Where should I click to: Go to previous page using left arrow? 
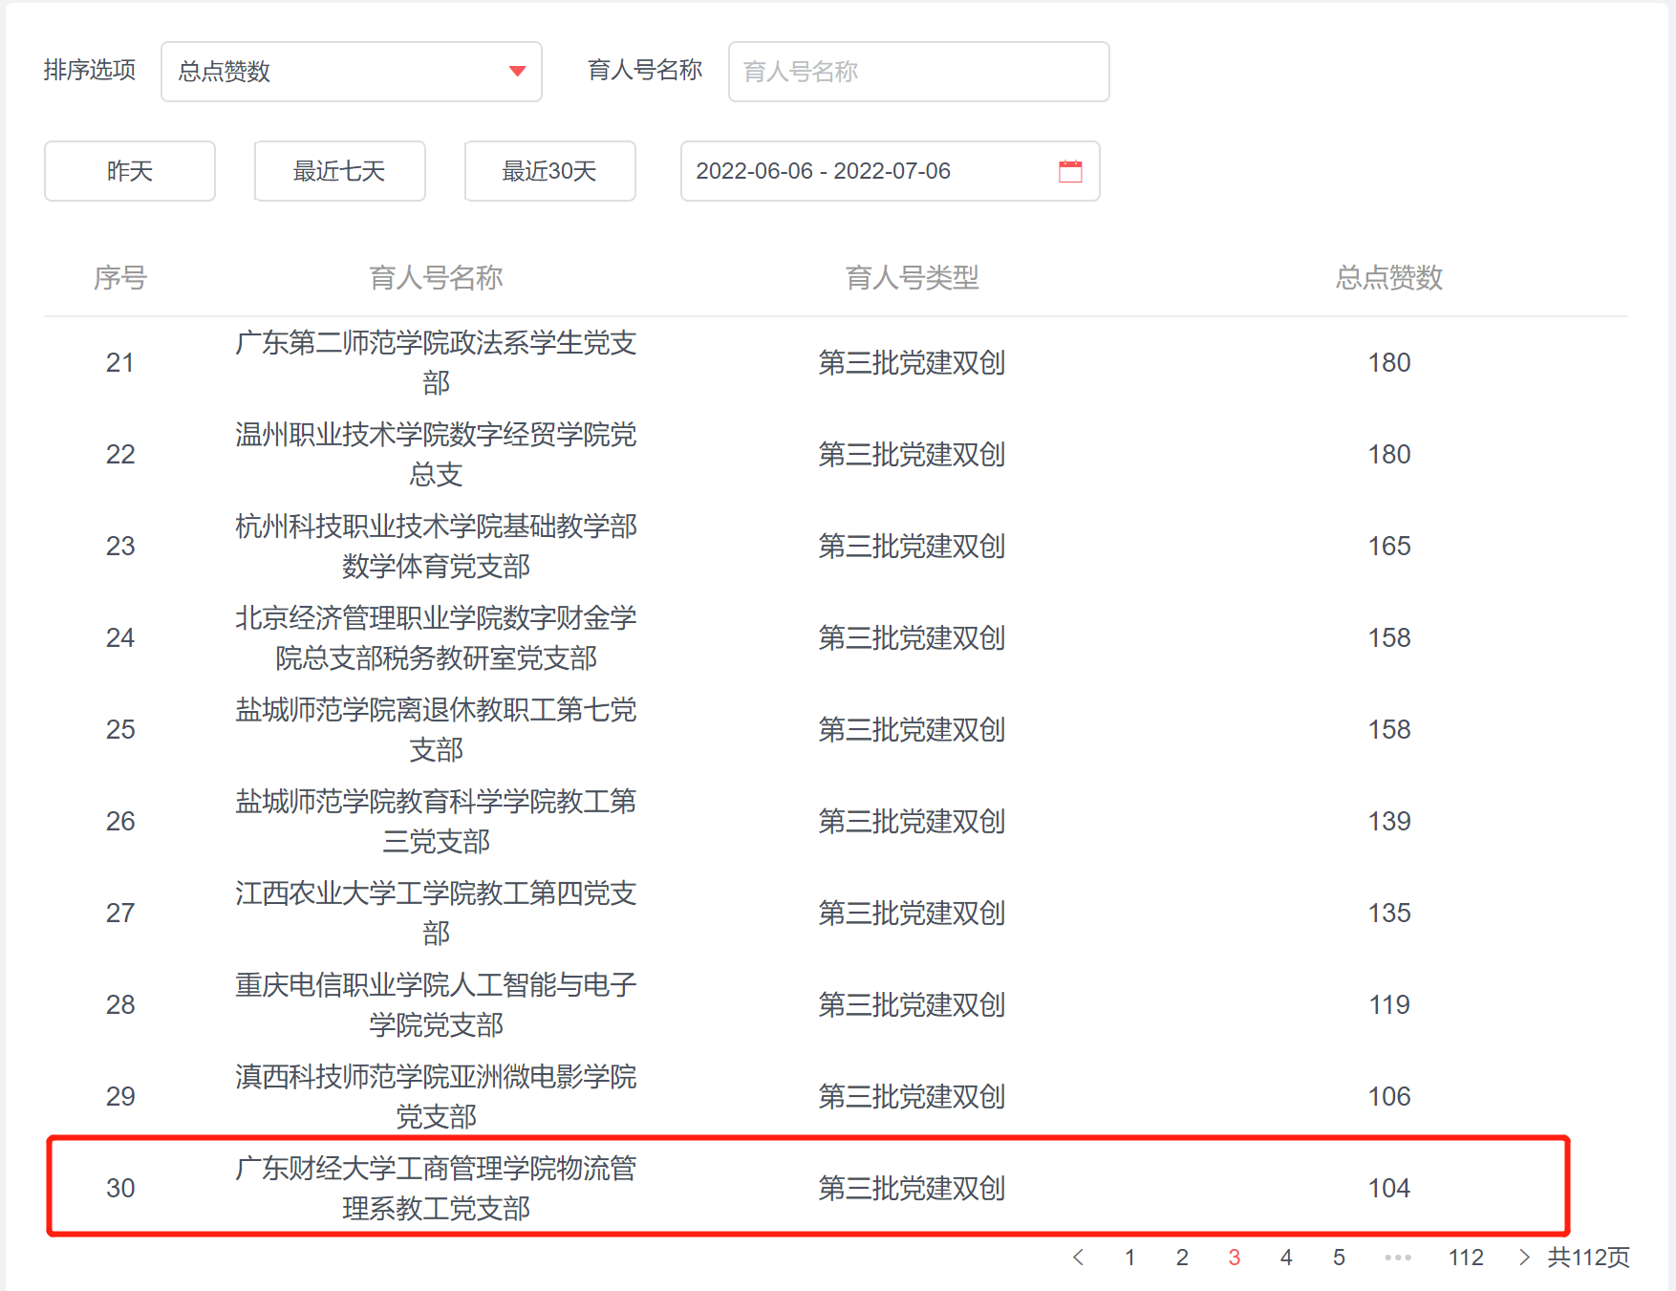coord(1078,1258)
